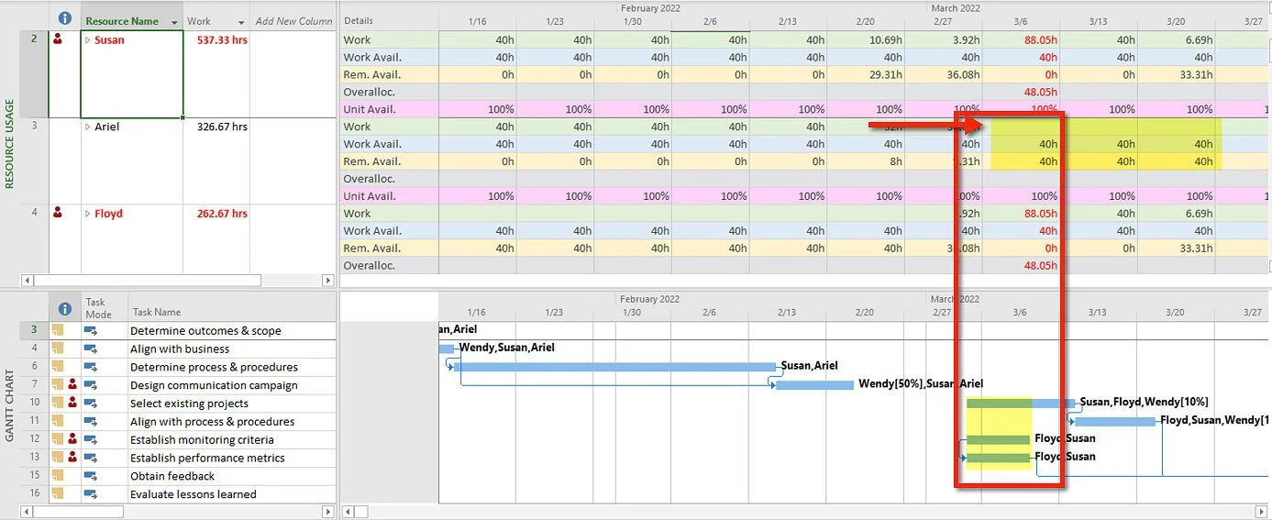
Task: Click the 2/13 date header in Resource Usage timescale
Action: coord(788,21)
